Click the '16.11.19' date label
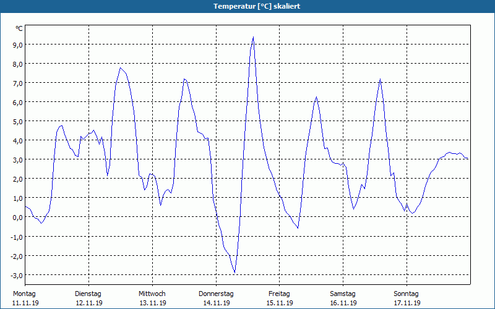The image size is (495, 309). pos(343,303)
